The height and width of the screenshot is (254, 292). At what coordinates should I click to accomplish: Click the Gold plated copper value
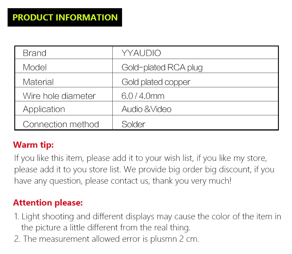156,82
